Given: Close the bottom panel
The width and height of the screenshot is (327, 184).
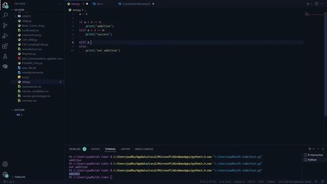Looking at the screenshot, I should point(323,149).
